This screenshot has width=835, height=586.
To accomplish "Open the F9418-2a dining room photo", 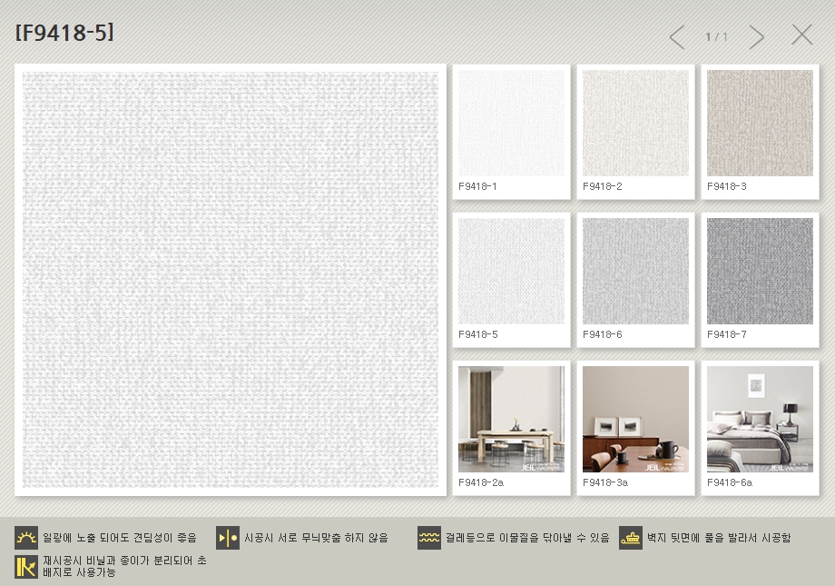I will coord(511,419).
